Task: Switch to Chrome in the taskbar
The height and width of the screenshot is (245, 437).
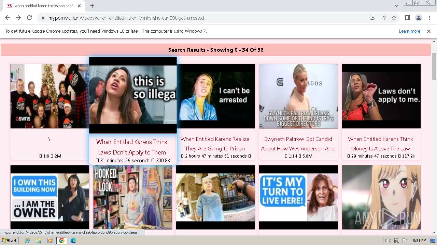Action: click(62, 241)
